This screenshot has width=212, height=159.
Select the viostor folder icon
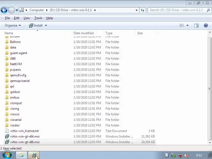click(x=7, y=125)
